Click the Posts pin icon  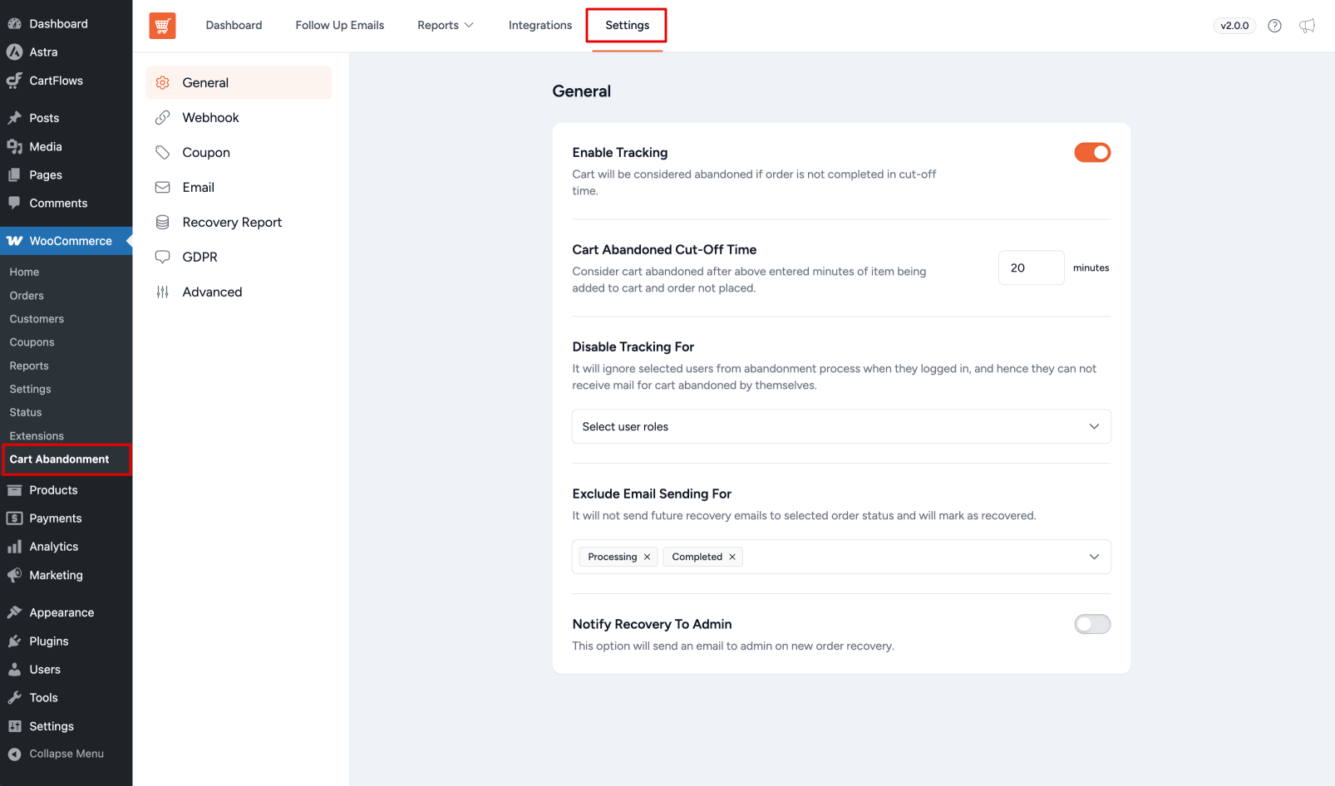point(14,118)
